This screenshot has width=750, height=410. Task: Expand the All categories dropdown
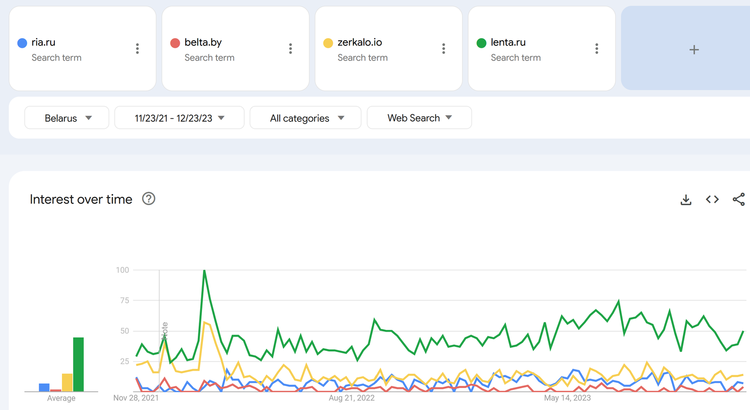(x=306, y=118)
